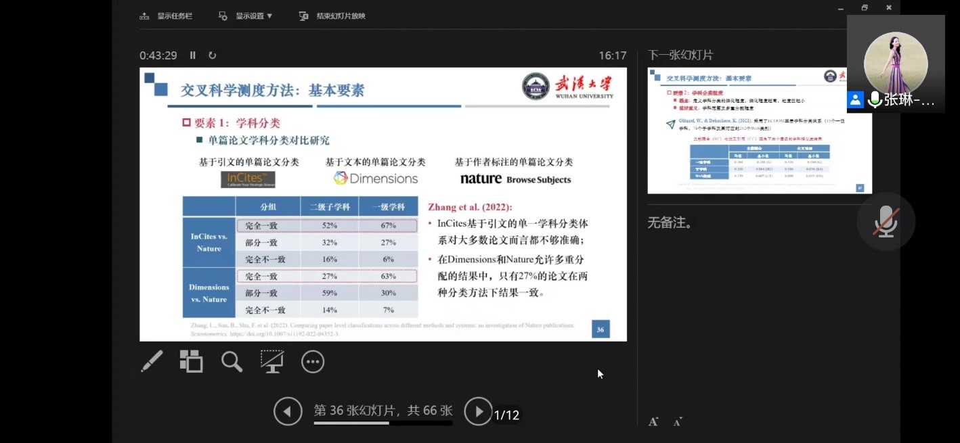
Task: Click the slide number badge 36
Action: click(x=600, y=329)
